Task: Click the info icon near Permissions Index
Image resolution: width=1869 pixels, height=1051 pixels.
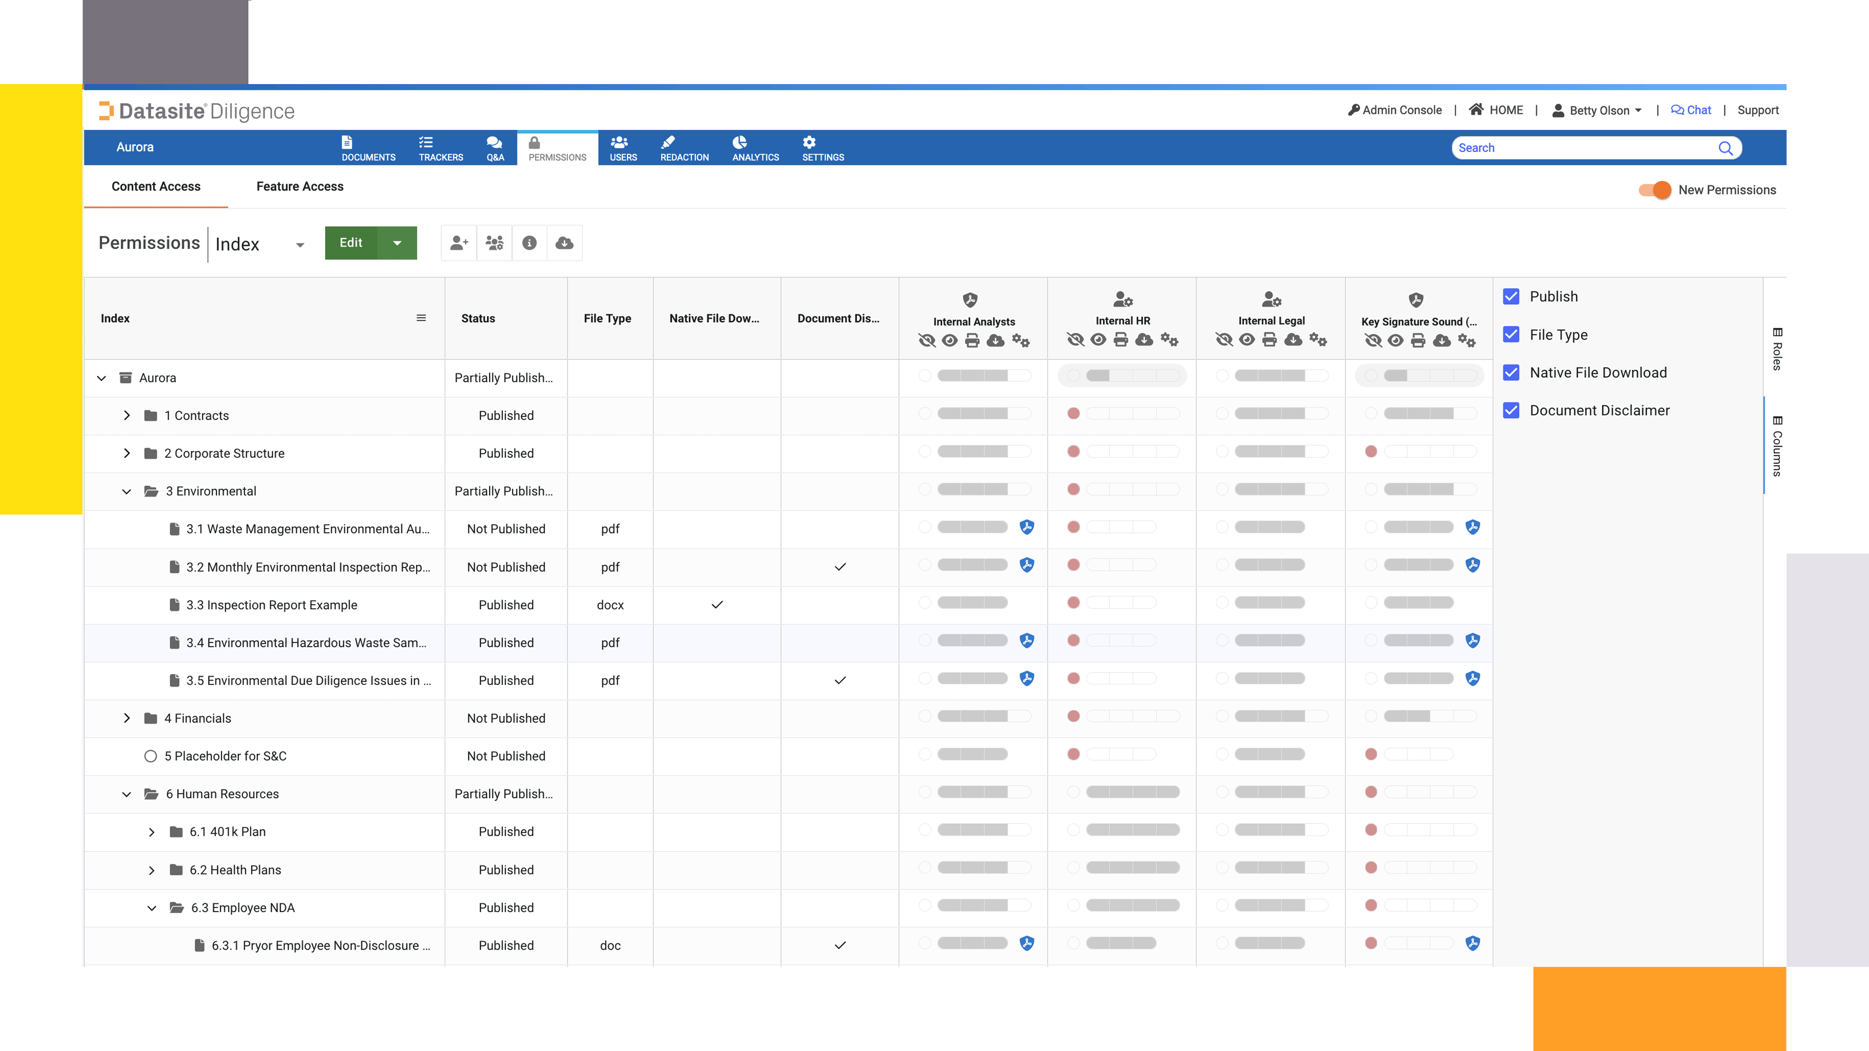Action: pos(529,243)
